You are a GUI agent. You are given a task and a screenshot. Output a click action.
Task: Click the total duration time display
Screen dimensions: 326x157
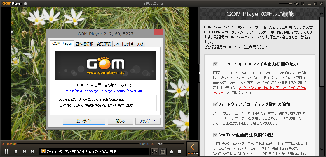(147, 144)
